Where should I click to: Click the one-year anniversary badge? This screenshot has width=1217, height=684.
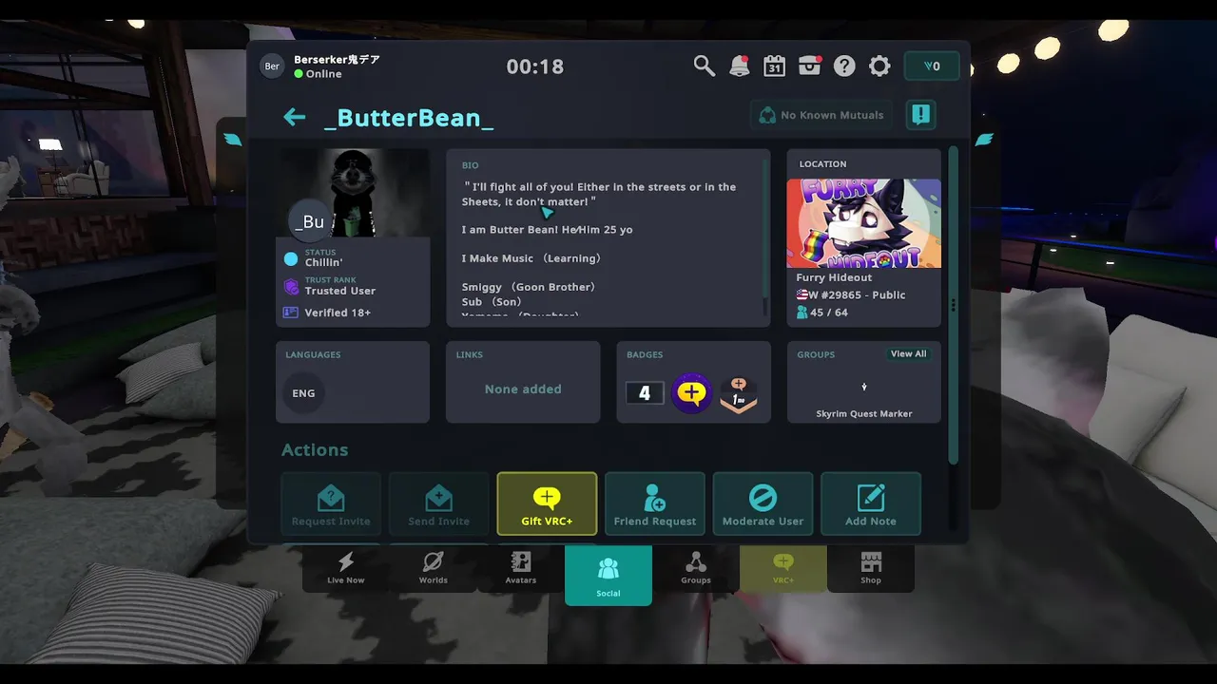click(x=739, y=393)
